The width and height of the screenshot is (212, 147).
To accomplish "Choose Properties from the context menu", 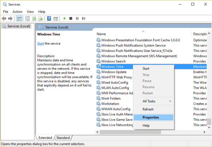I will click(x=151, y=117).
